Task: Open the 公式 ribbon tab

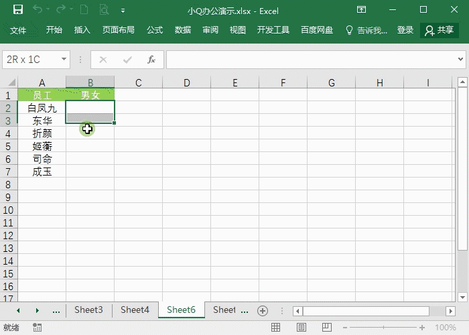Action: (155, 30)
